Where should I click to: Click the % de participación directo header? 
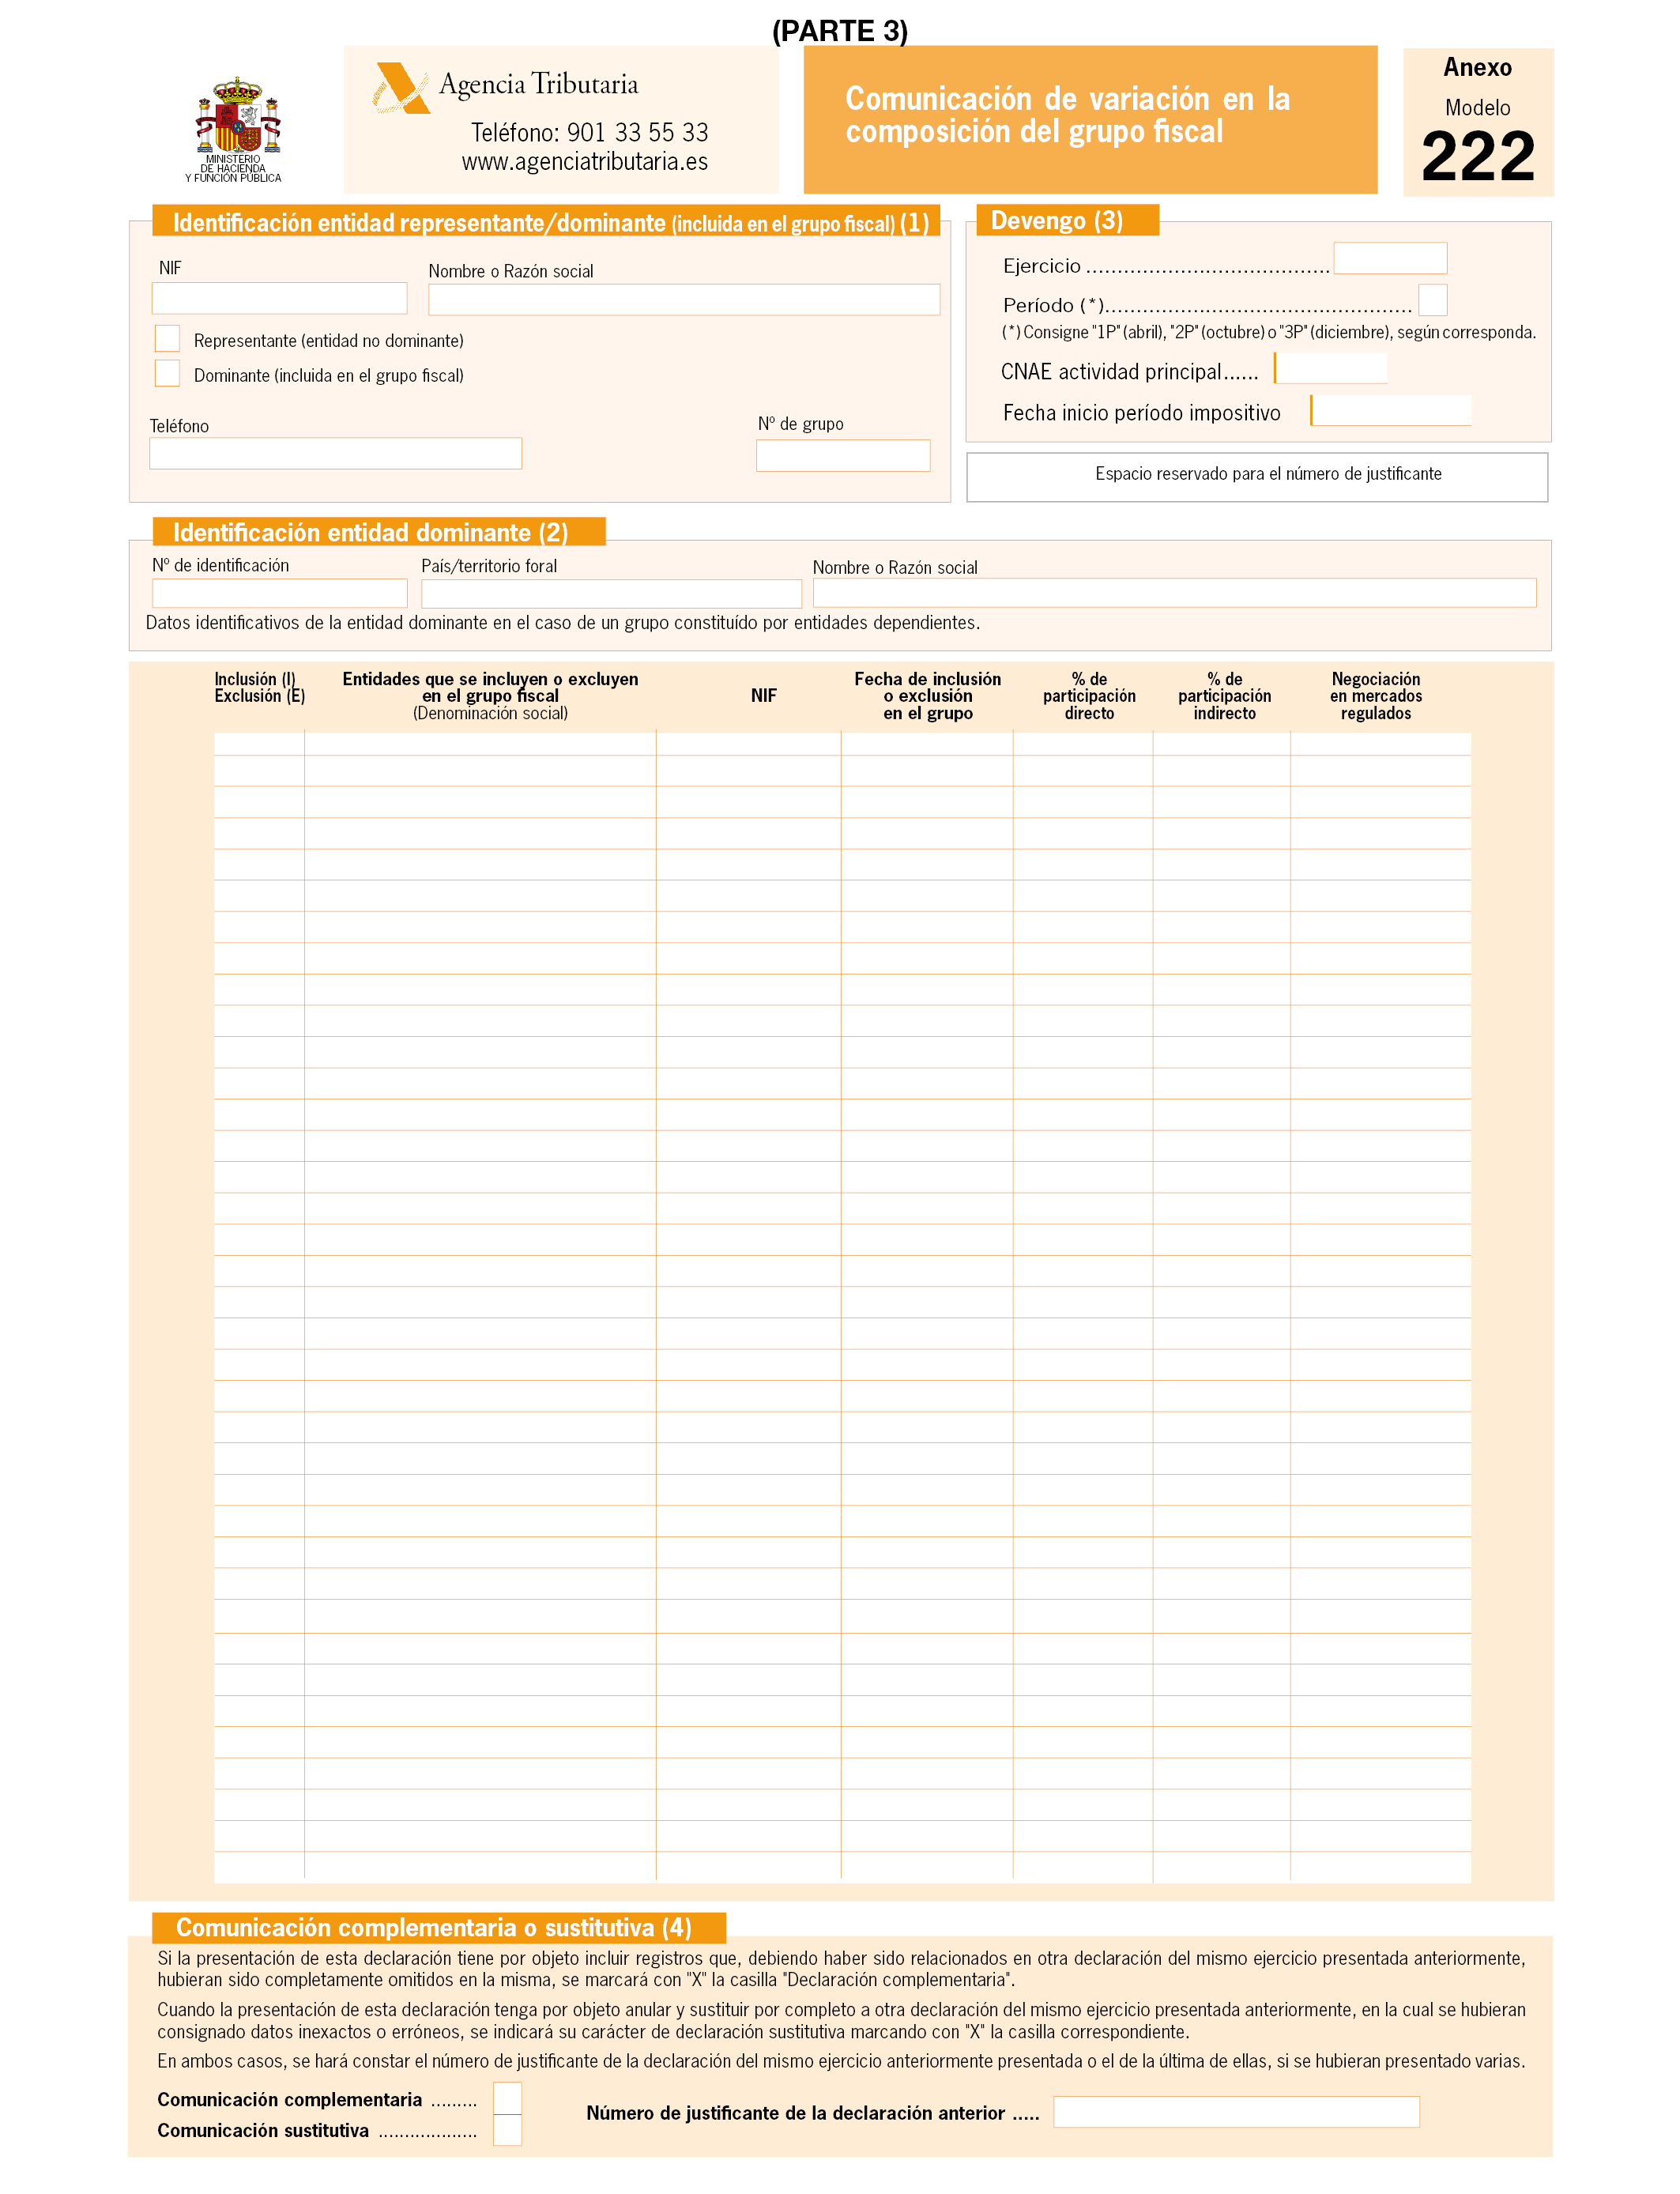coord(1089,696)
